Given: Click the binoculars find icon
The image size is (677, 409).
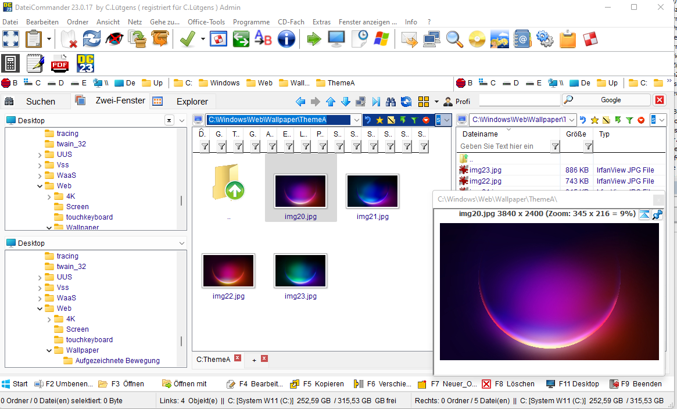Looking at the screenshot, I should click(x=391, y=102).
